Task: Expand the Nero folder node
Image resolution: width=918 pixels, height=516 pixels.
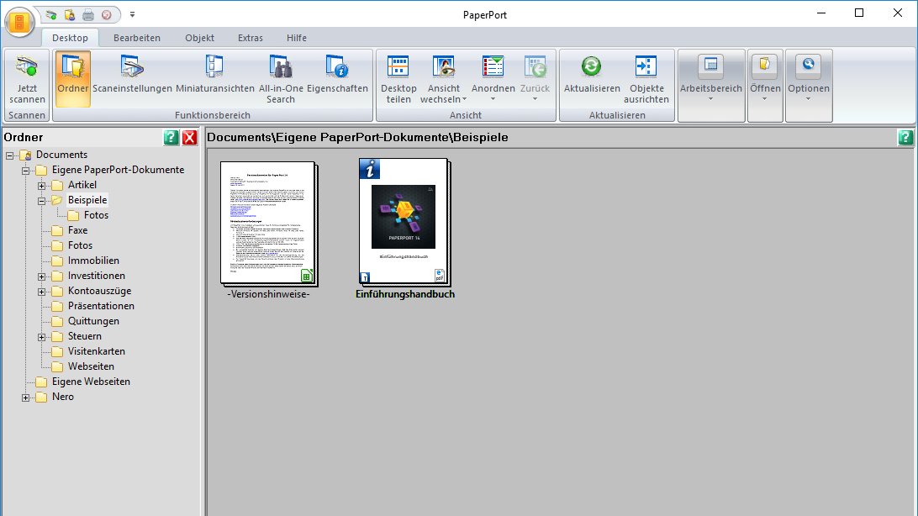Action: (26, 397)
